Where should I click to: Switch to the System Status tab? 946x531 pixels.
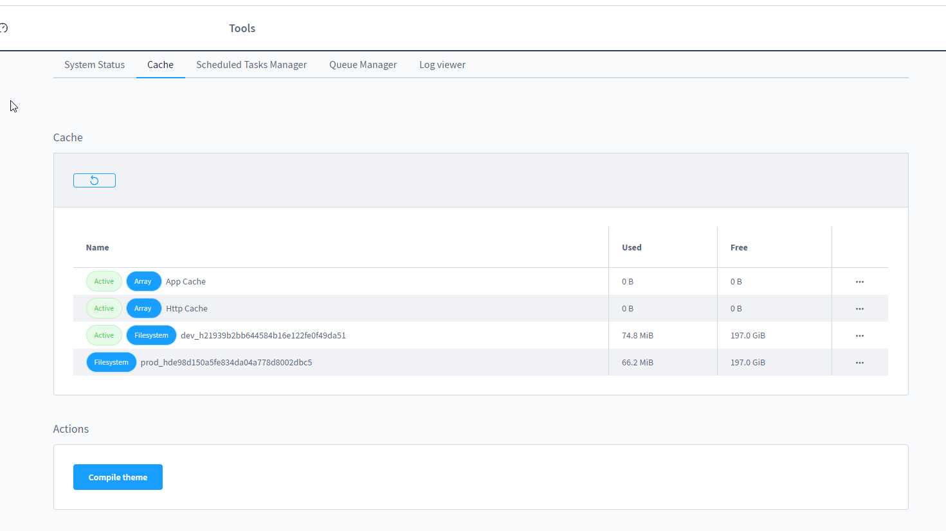pos(95,65)
